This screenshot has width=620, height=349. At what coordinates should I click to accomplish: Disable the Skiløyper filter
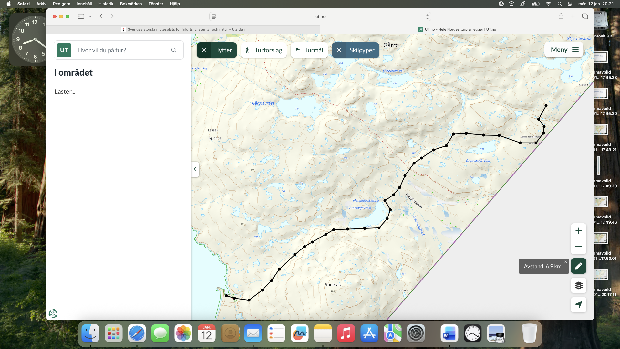click(x=339, y=50)
